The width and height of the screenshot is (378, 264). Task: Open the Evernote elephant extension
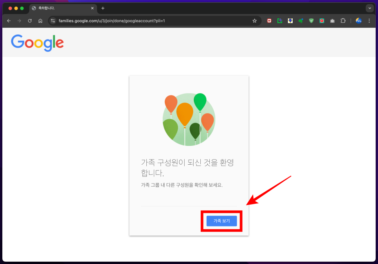[301, 21]
